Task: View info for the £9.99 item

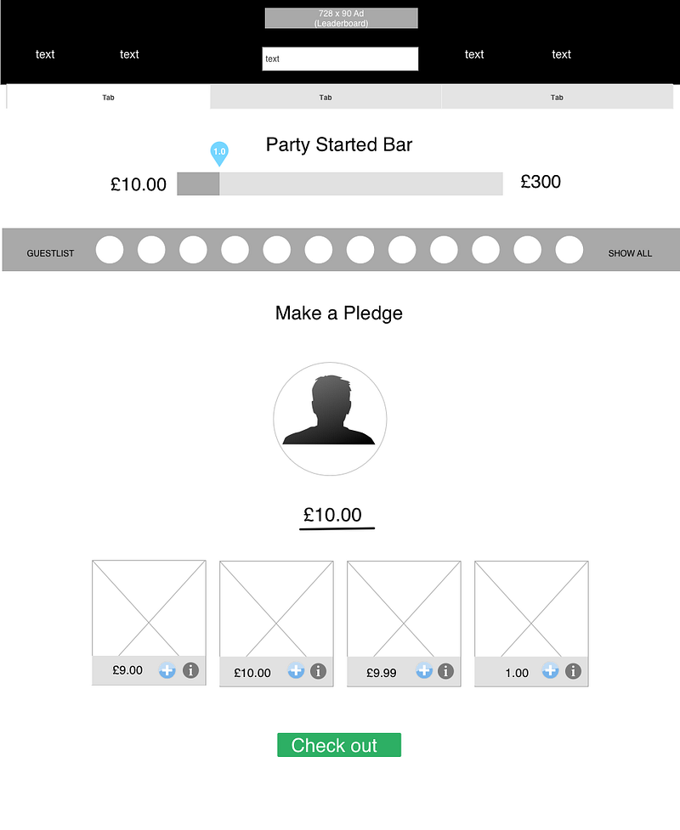Action: click(x=445, y=671)
